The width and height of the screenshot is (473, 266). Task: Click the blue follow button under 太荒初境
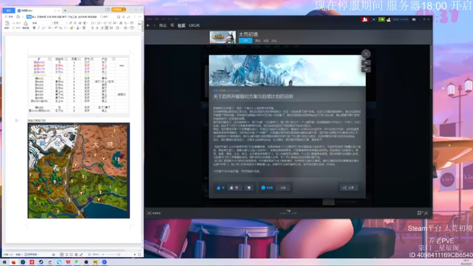(245, 40)
